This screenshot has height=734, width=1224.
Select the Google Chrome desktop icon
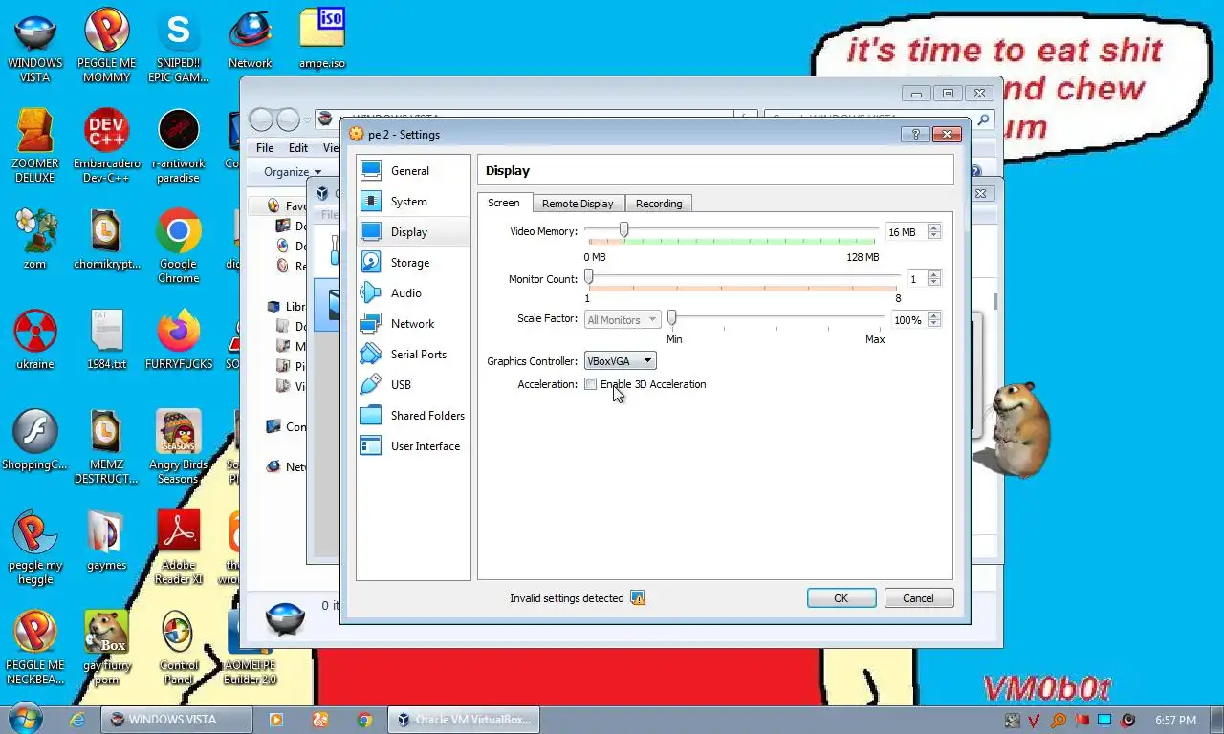[x=178, y=247]
